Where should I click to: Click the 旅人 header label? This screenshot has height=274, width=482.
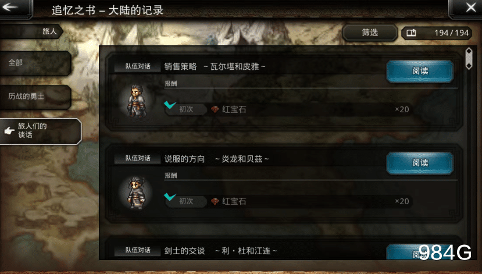click(49, 31)
